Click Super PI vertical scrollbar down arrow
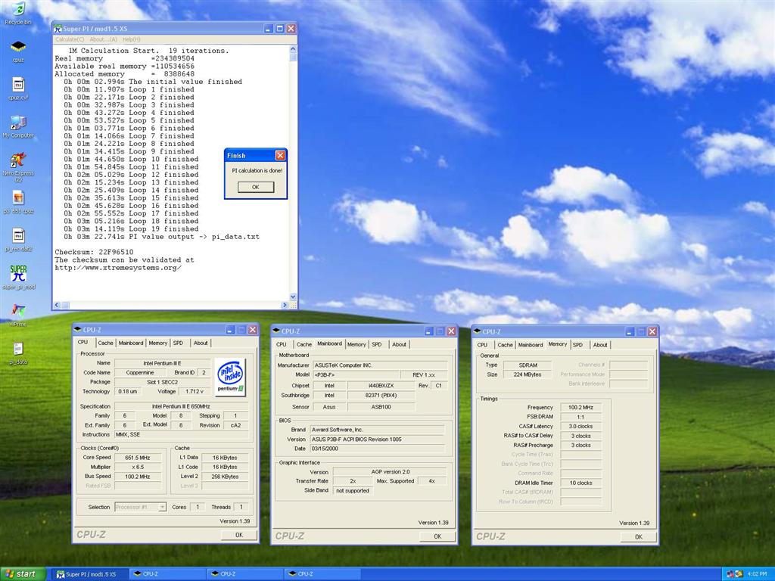Screen dimensions: 775x581 pos(293,297)
